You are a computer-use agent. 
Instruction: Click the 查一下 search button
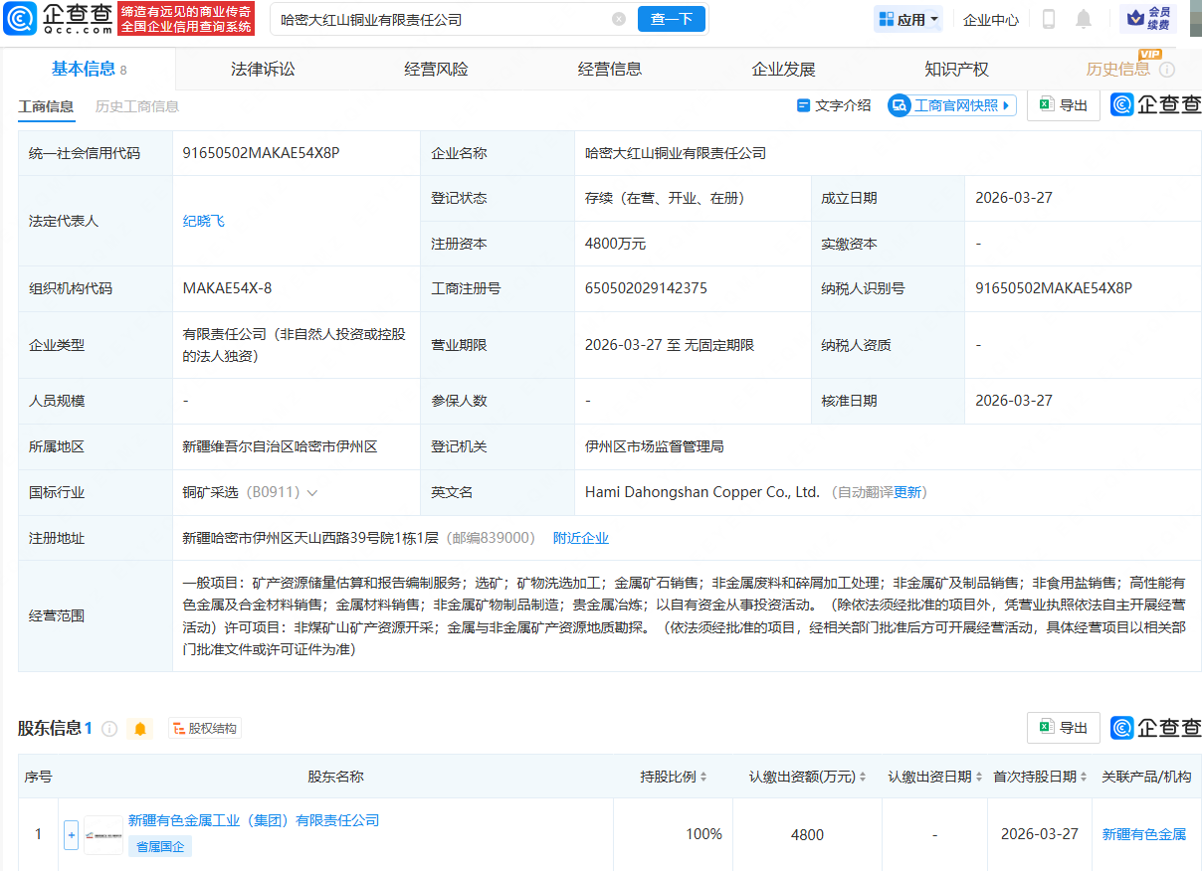[671, 19]
